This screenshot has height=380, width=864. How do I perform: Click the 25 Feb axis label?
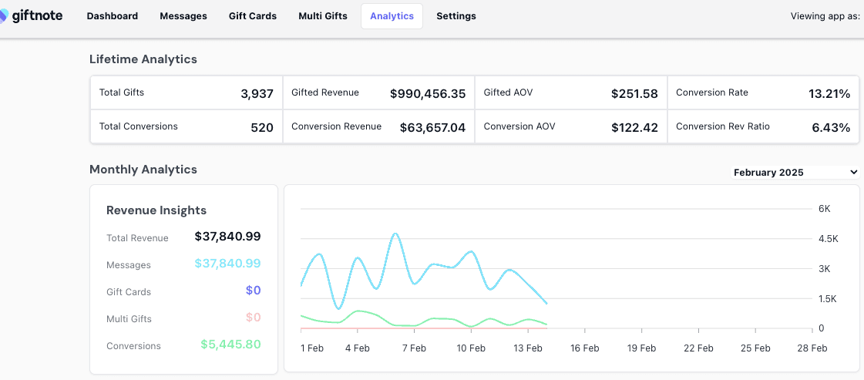(755, 348)
